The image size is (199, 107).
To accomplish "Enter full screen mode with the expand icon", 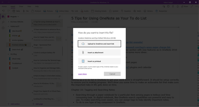I will pos(192,6).
